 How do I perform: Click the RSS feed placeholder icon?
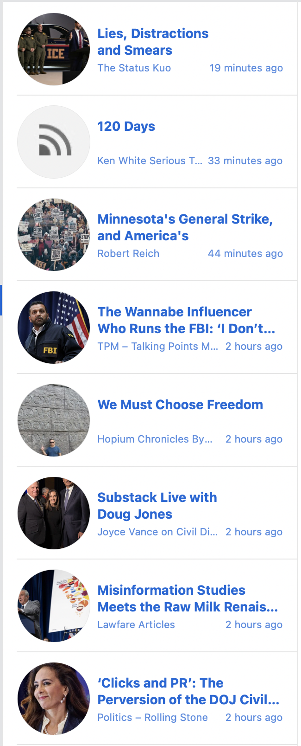point(54,142)
